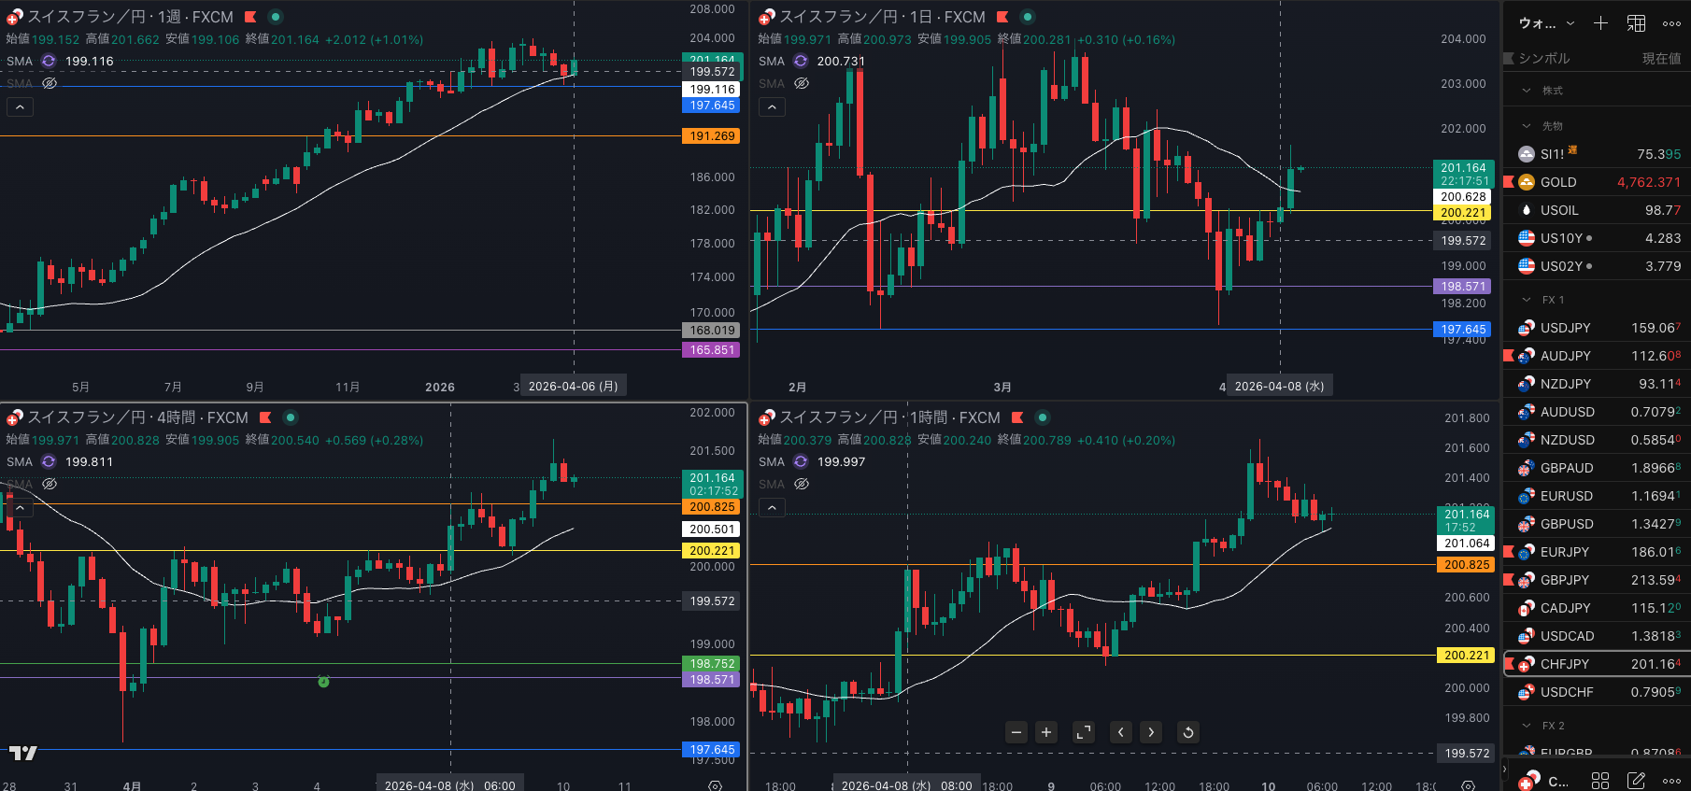Viewport: 1691px width, 791px height.
Task: Collapse the 先物 futures section
Action: pyautogui.click(x=1527, y=126)
